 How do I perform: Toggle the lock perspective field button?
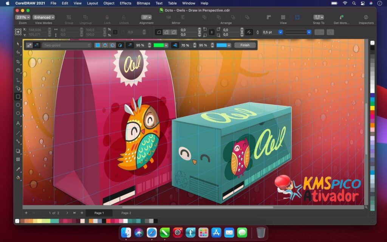pos(29,45)
